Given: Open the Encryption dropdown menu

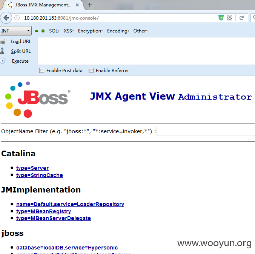Looking at the screenshot, I should (91, 31).
